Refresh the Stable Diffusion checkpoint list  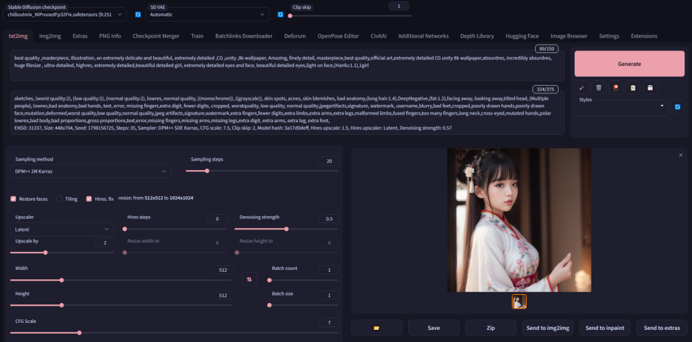pos(138,14)
